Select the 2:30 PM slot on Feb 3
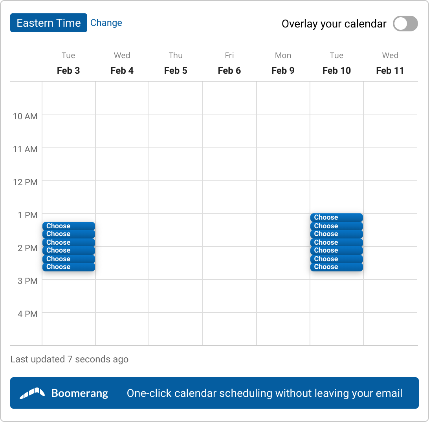This screenshot has width=429, height=422. pos(69,267)
